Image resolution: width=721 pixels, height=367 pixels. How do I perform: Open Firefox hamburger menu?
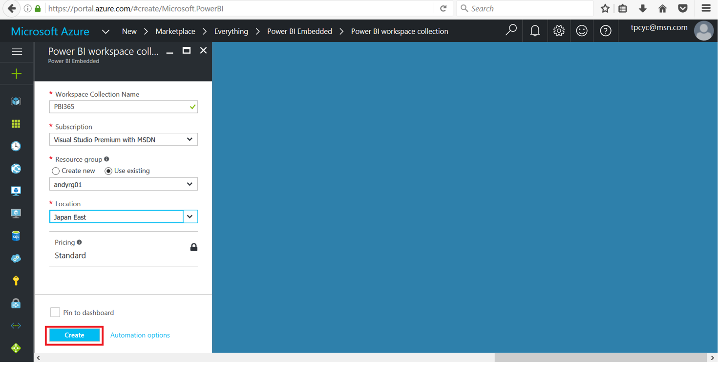pyautogui.click(x=706, y=8)
